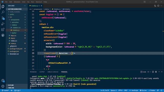Open the Go menu
This screenshot has height=92, width=164.
click(28, 2)
